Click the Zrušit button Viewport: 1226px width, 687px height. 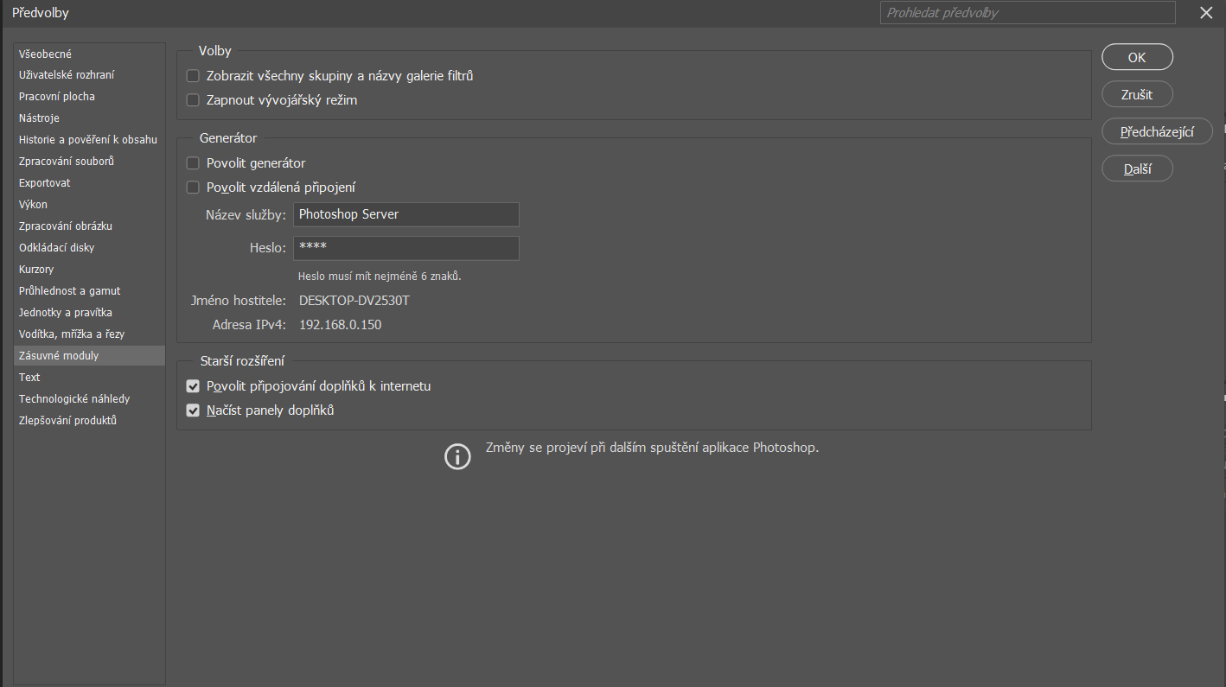pyautogui.click(x=1136, y=95)
